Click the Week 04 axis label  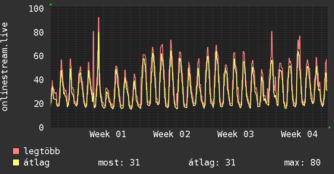[299, 134]
